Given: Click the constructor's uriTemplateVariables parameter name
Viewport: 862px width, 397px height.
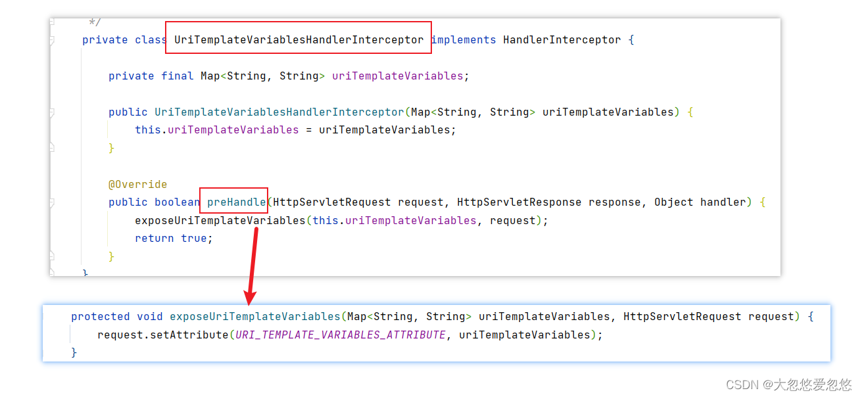Looking at the screenshot, I should [608, 112].
